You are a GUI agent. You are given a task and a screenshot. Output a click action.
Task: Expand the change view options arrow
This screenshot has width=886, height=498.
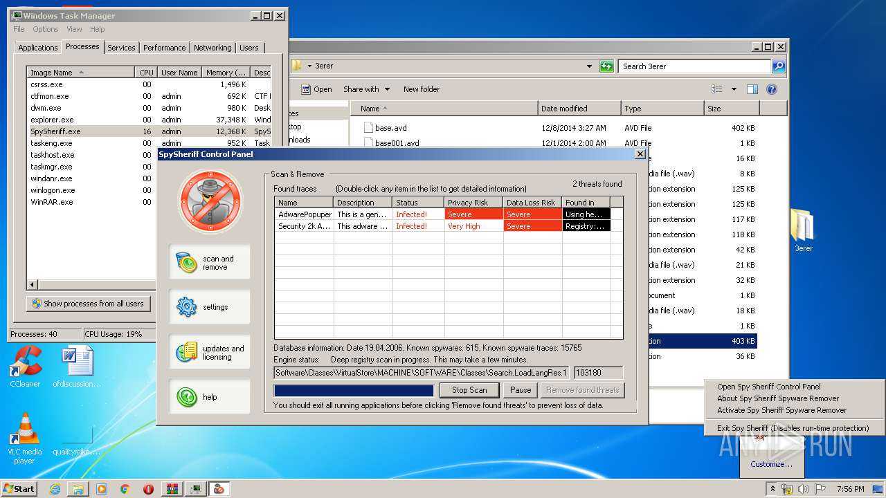[734, 89]
